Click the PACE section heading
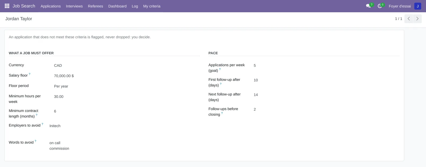Image resolution: width=426 pixels, height=167 pixels. point(213,53)
